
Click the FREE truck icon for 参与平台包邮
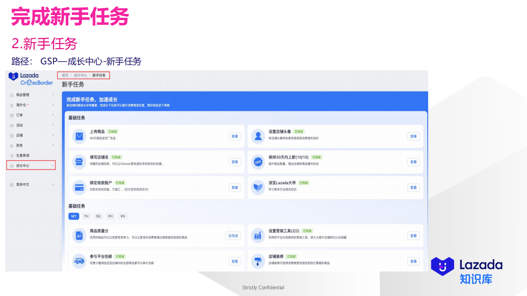[x=79, y=261]
